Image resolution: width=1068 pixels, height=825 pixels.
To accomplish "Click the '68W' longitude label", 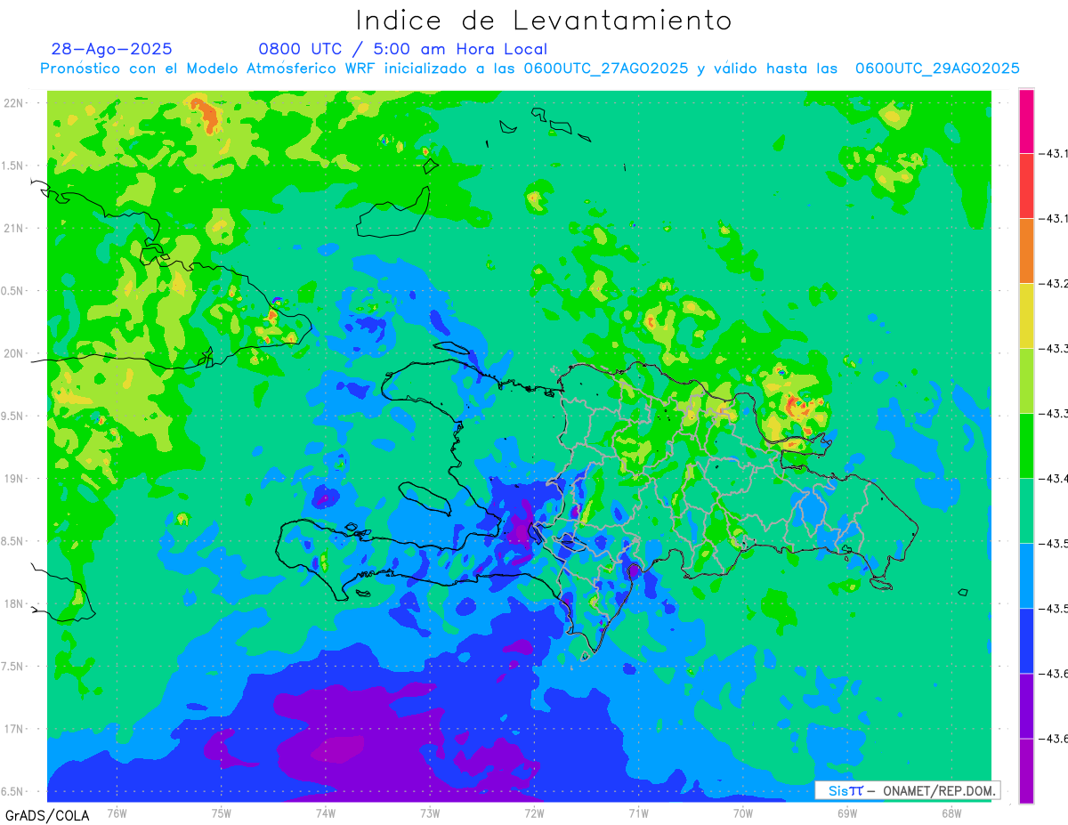I will click(x=951, y=813).
